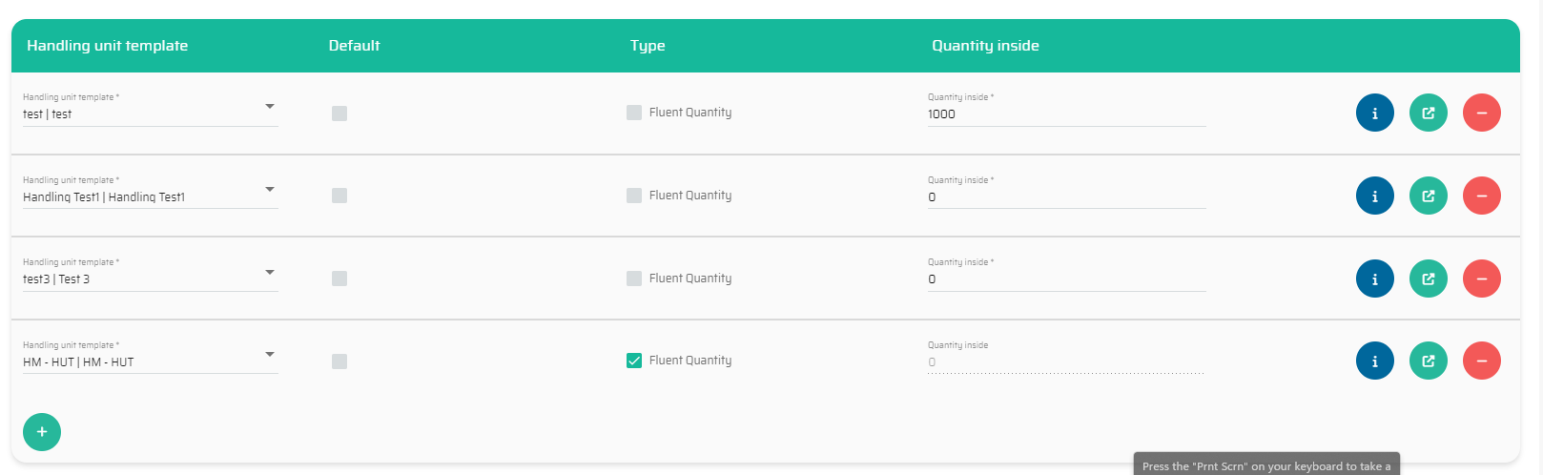This screenshot has height=475, width=1543.
Task: Click the Quantity inside field showing 1000
Action: (x=1065, y=114)
